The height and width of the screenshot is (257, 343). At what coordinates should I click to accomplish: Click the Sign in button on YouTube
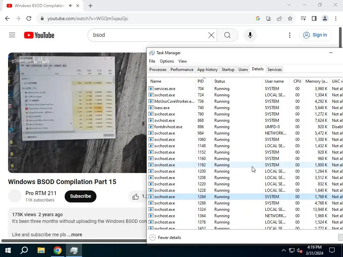click(x=316, y=35)
